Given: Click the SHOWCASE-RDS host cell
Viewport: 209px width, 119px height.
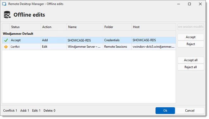Looking at the screenshot, I should pos(153,40).
